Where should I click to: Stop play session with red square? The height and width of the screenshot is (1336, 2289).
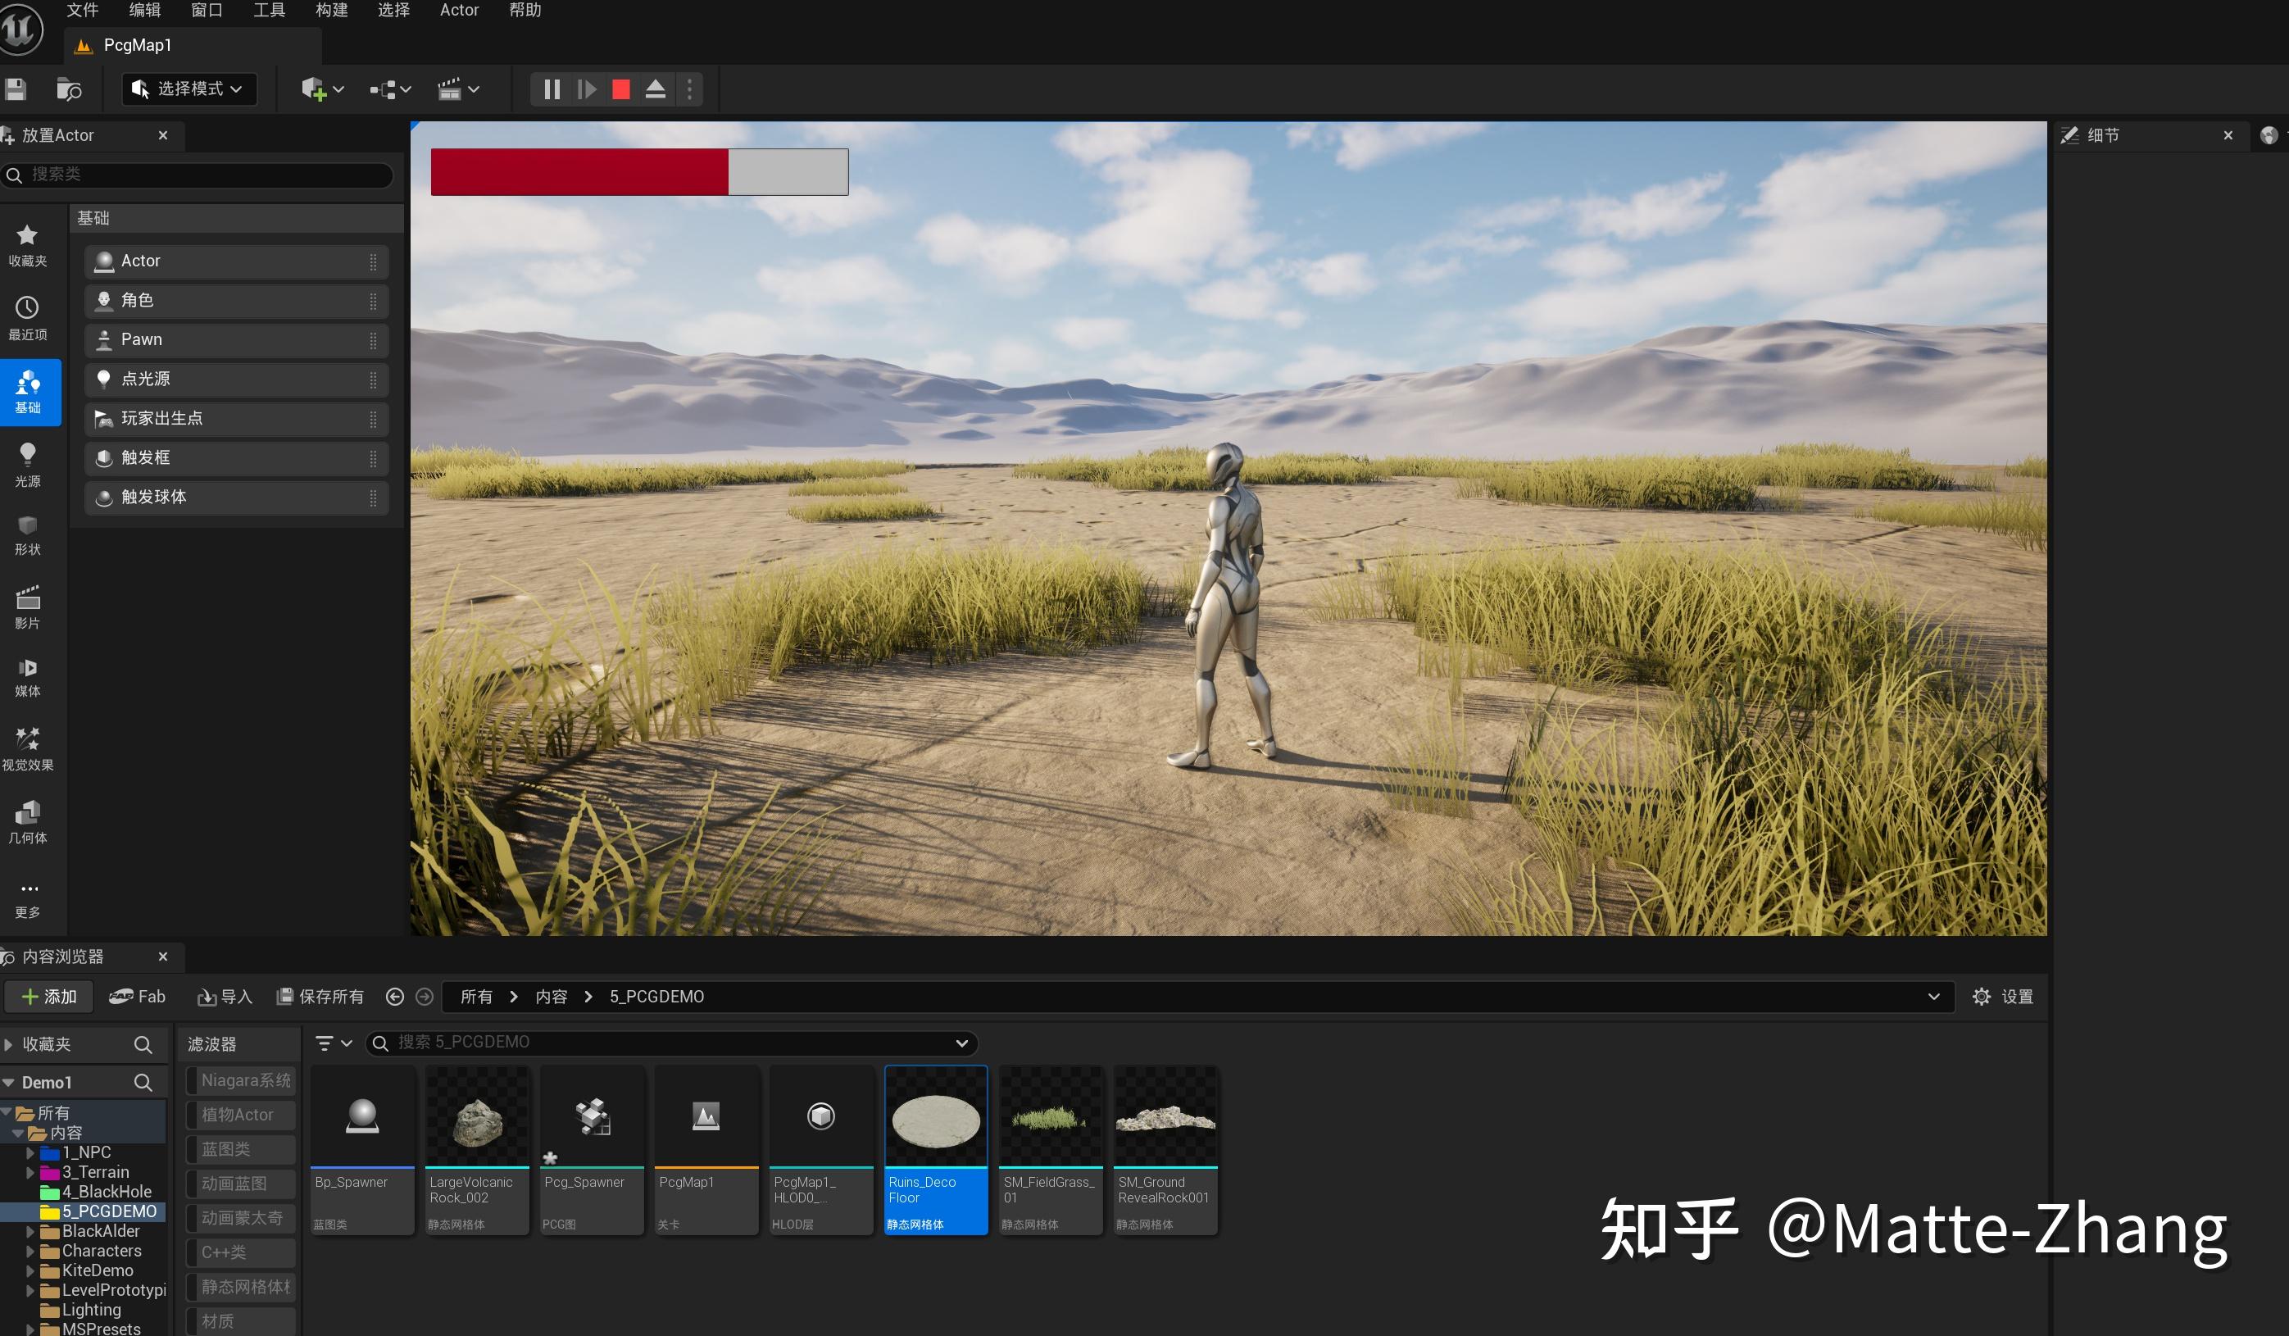tap(621, 89)
